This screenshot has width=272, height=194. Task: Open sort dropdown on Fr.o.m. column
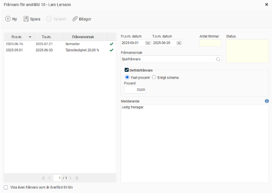[30, 37]
